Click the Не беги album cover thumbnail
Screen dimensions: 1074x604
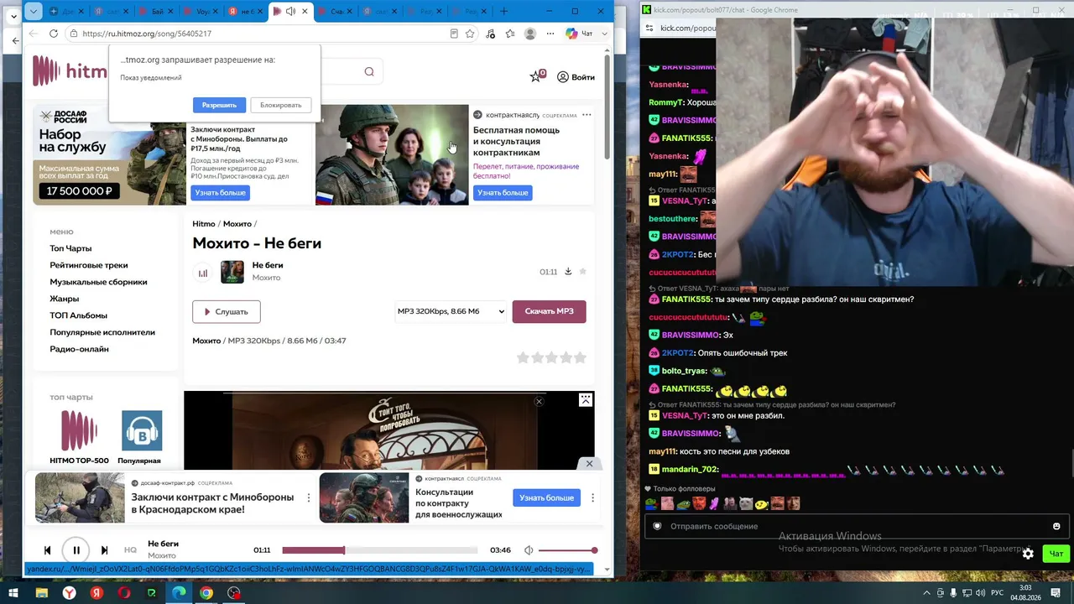pos(232,272)
